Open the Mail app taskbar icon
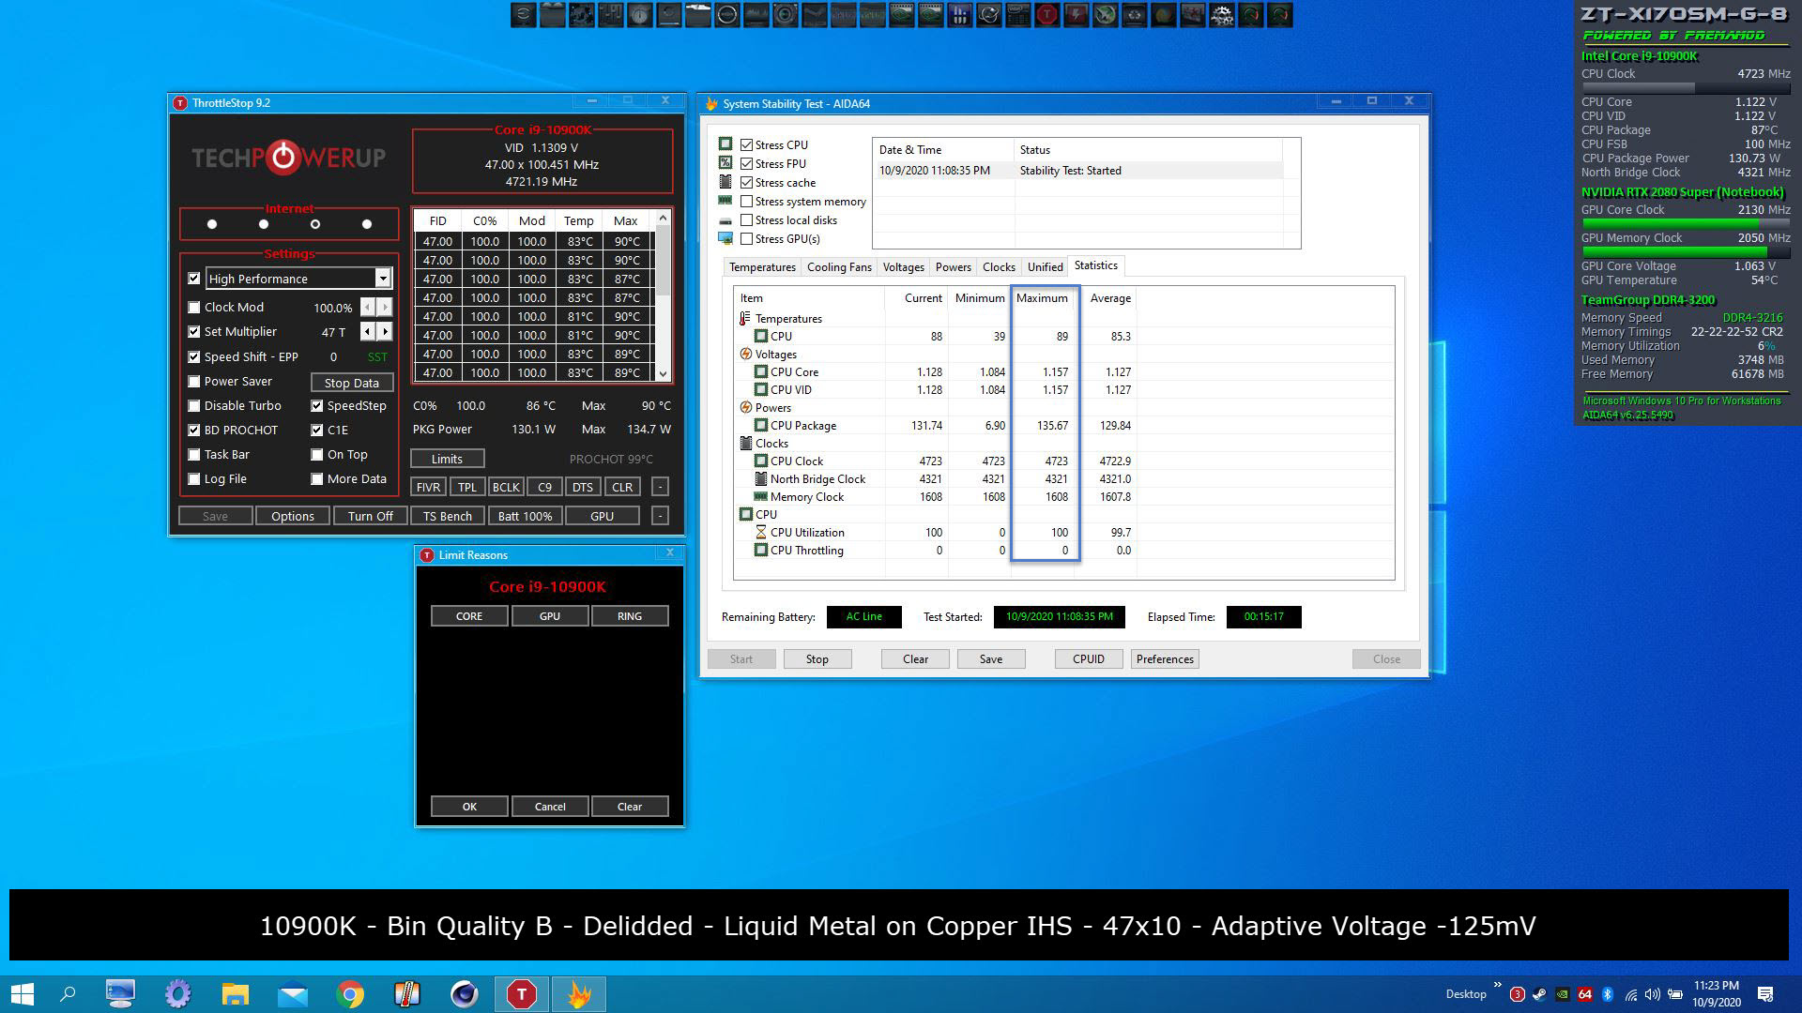 point(293,993)
